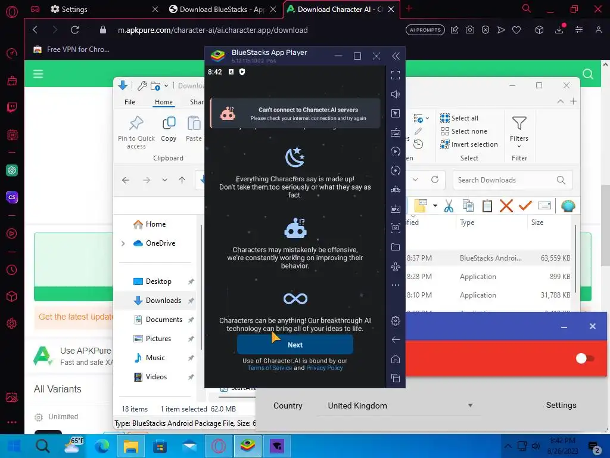Image resolution: width=610 pixels, height=458 pixels.
Task: Click the red X delete icon in Explorer
Action: 506,206
